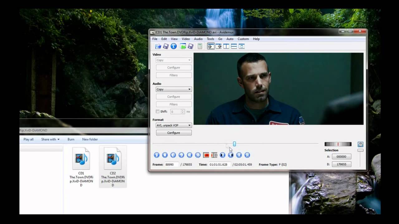Click Burn in Explorer toolbar
Screen dimensions: 399x224
[71, 139]
